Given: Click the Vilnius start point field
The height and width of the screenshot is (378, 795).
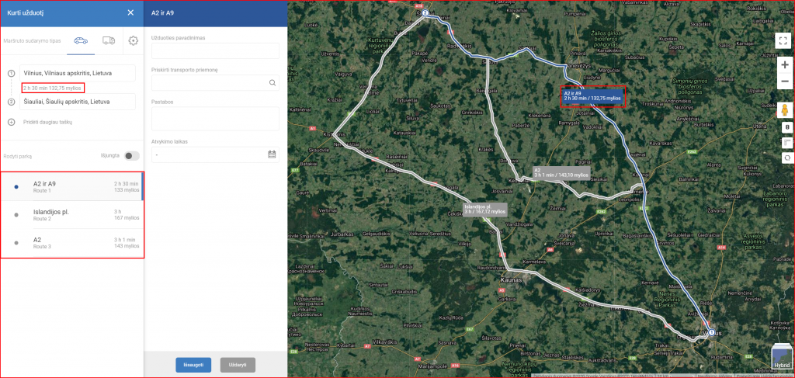Looking at the screenshot, I should click(x=78, y=73).
